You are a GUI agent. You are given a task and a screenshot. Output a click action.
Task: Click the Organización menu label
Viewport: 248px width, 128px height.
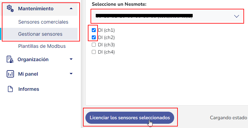[33, 59]
